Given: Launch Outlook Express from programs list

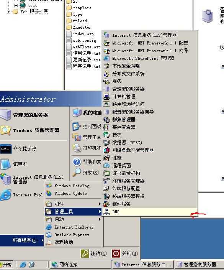Looking at the screenshot, I should point(74,235).
